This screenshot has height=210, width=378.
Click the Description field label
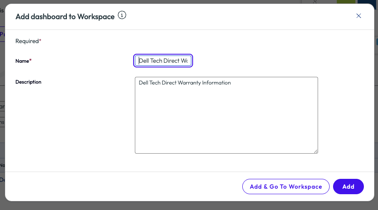(28, 82)
